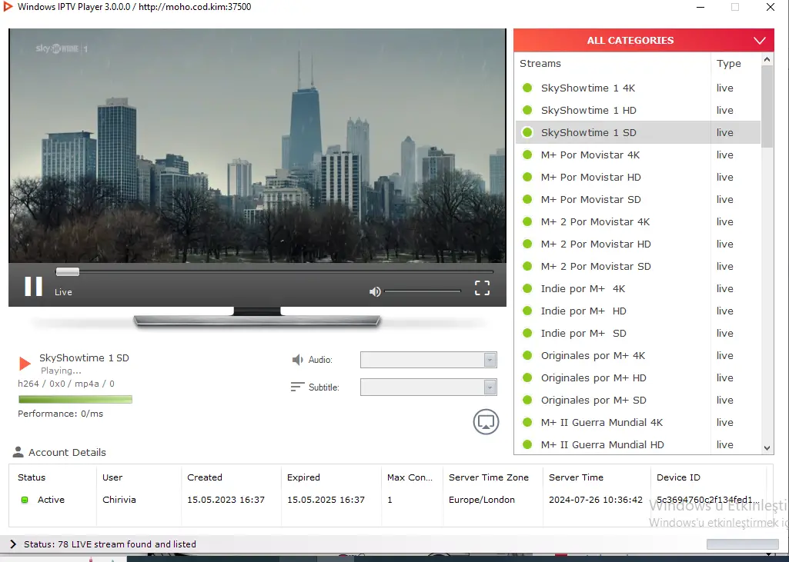789x562 pixels.
Task: Open the Audio track dropdown
Action: [429, 360]
